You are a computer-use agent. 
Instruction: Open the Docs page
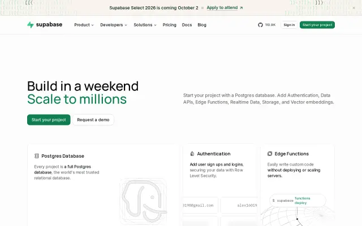click(x=187, y=25)
